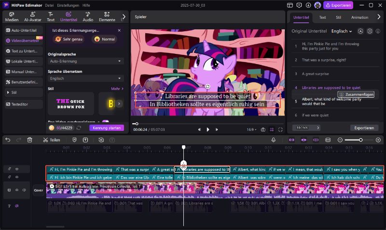
Task: Click the purple Exportieren button at top
Action: (x=338, y=5)
